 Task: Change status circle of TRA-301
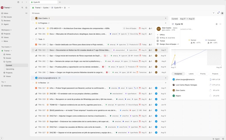tap(48, 56)
